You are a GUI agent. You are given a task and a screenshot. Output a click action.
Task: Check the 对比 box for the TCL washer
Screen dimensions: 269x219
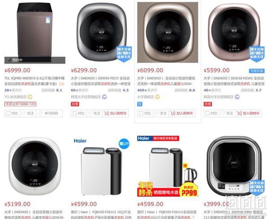tap(8, 113)
